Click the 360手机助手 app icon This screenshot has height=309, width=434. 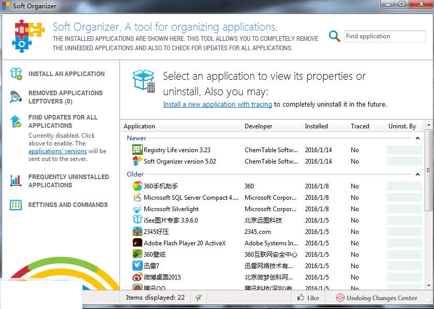[137, 186]
